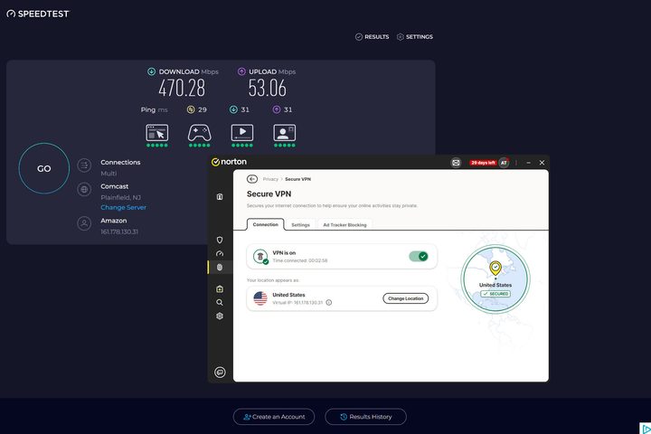Click the download ping value 31
The height and width of the screenshot is (434, 651).
click(x=245, y=109)
